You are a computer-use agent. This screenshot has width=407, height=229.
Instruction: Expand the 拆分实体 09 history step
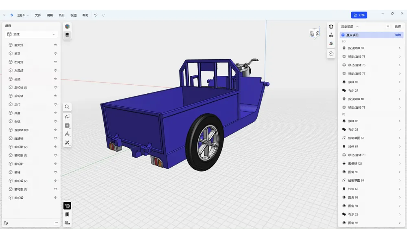(400, 48)
